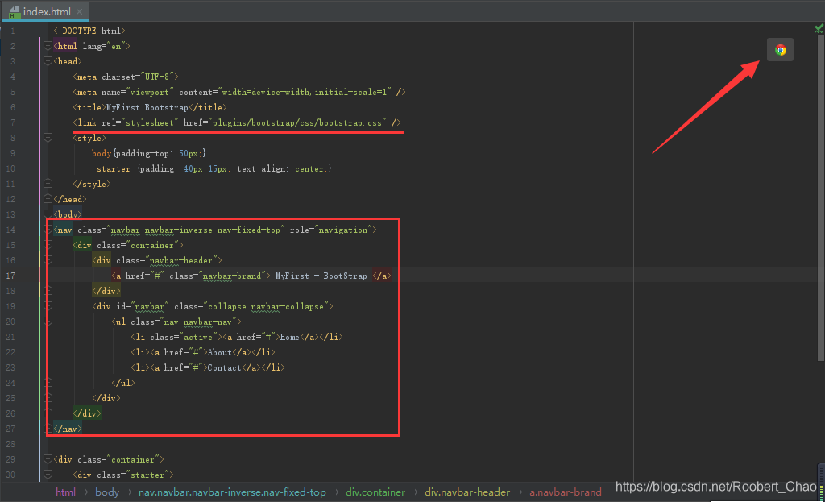
Task: Open page in Chrome browser icon
Action: (x=780, y=50)
